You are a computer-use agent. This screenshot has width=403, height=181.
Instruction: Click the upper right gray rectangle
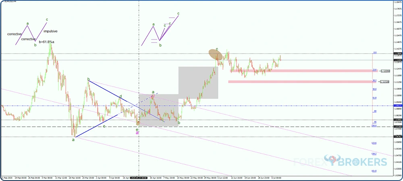(198, 82)
